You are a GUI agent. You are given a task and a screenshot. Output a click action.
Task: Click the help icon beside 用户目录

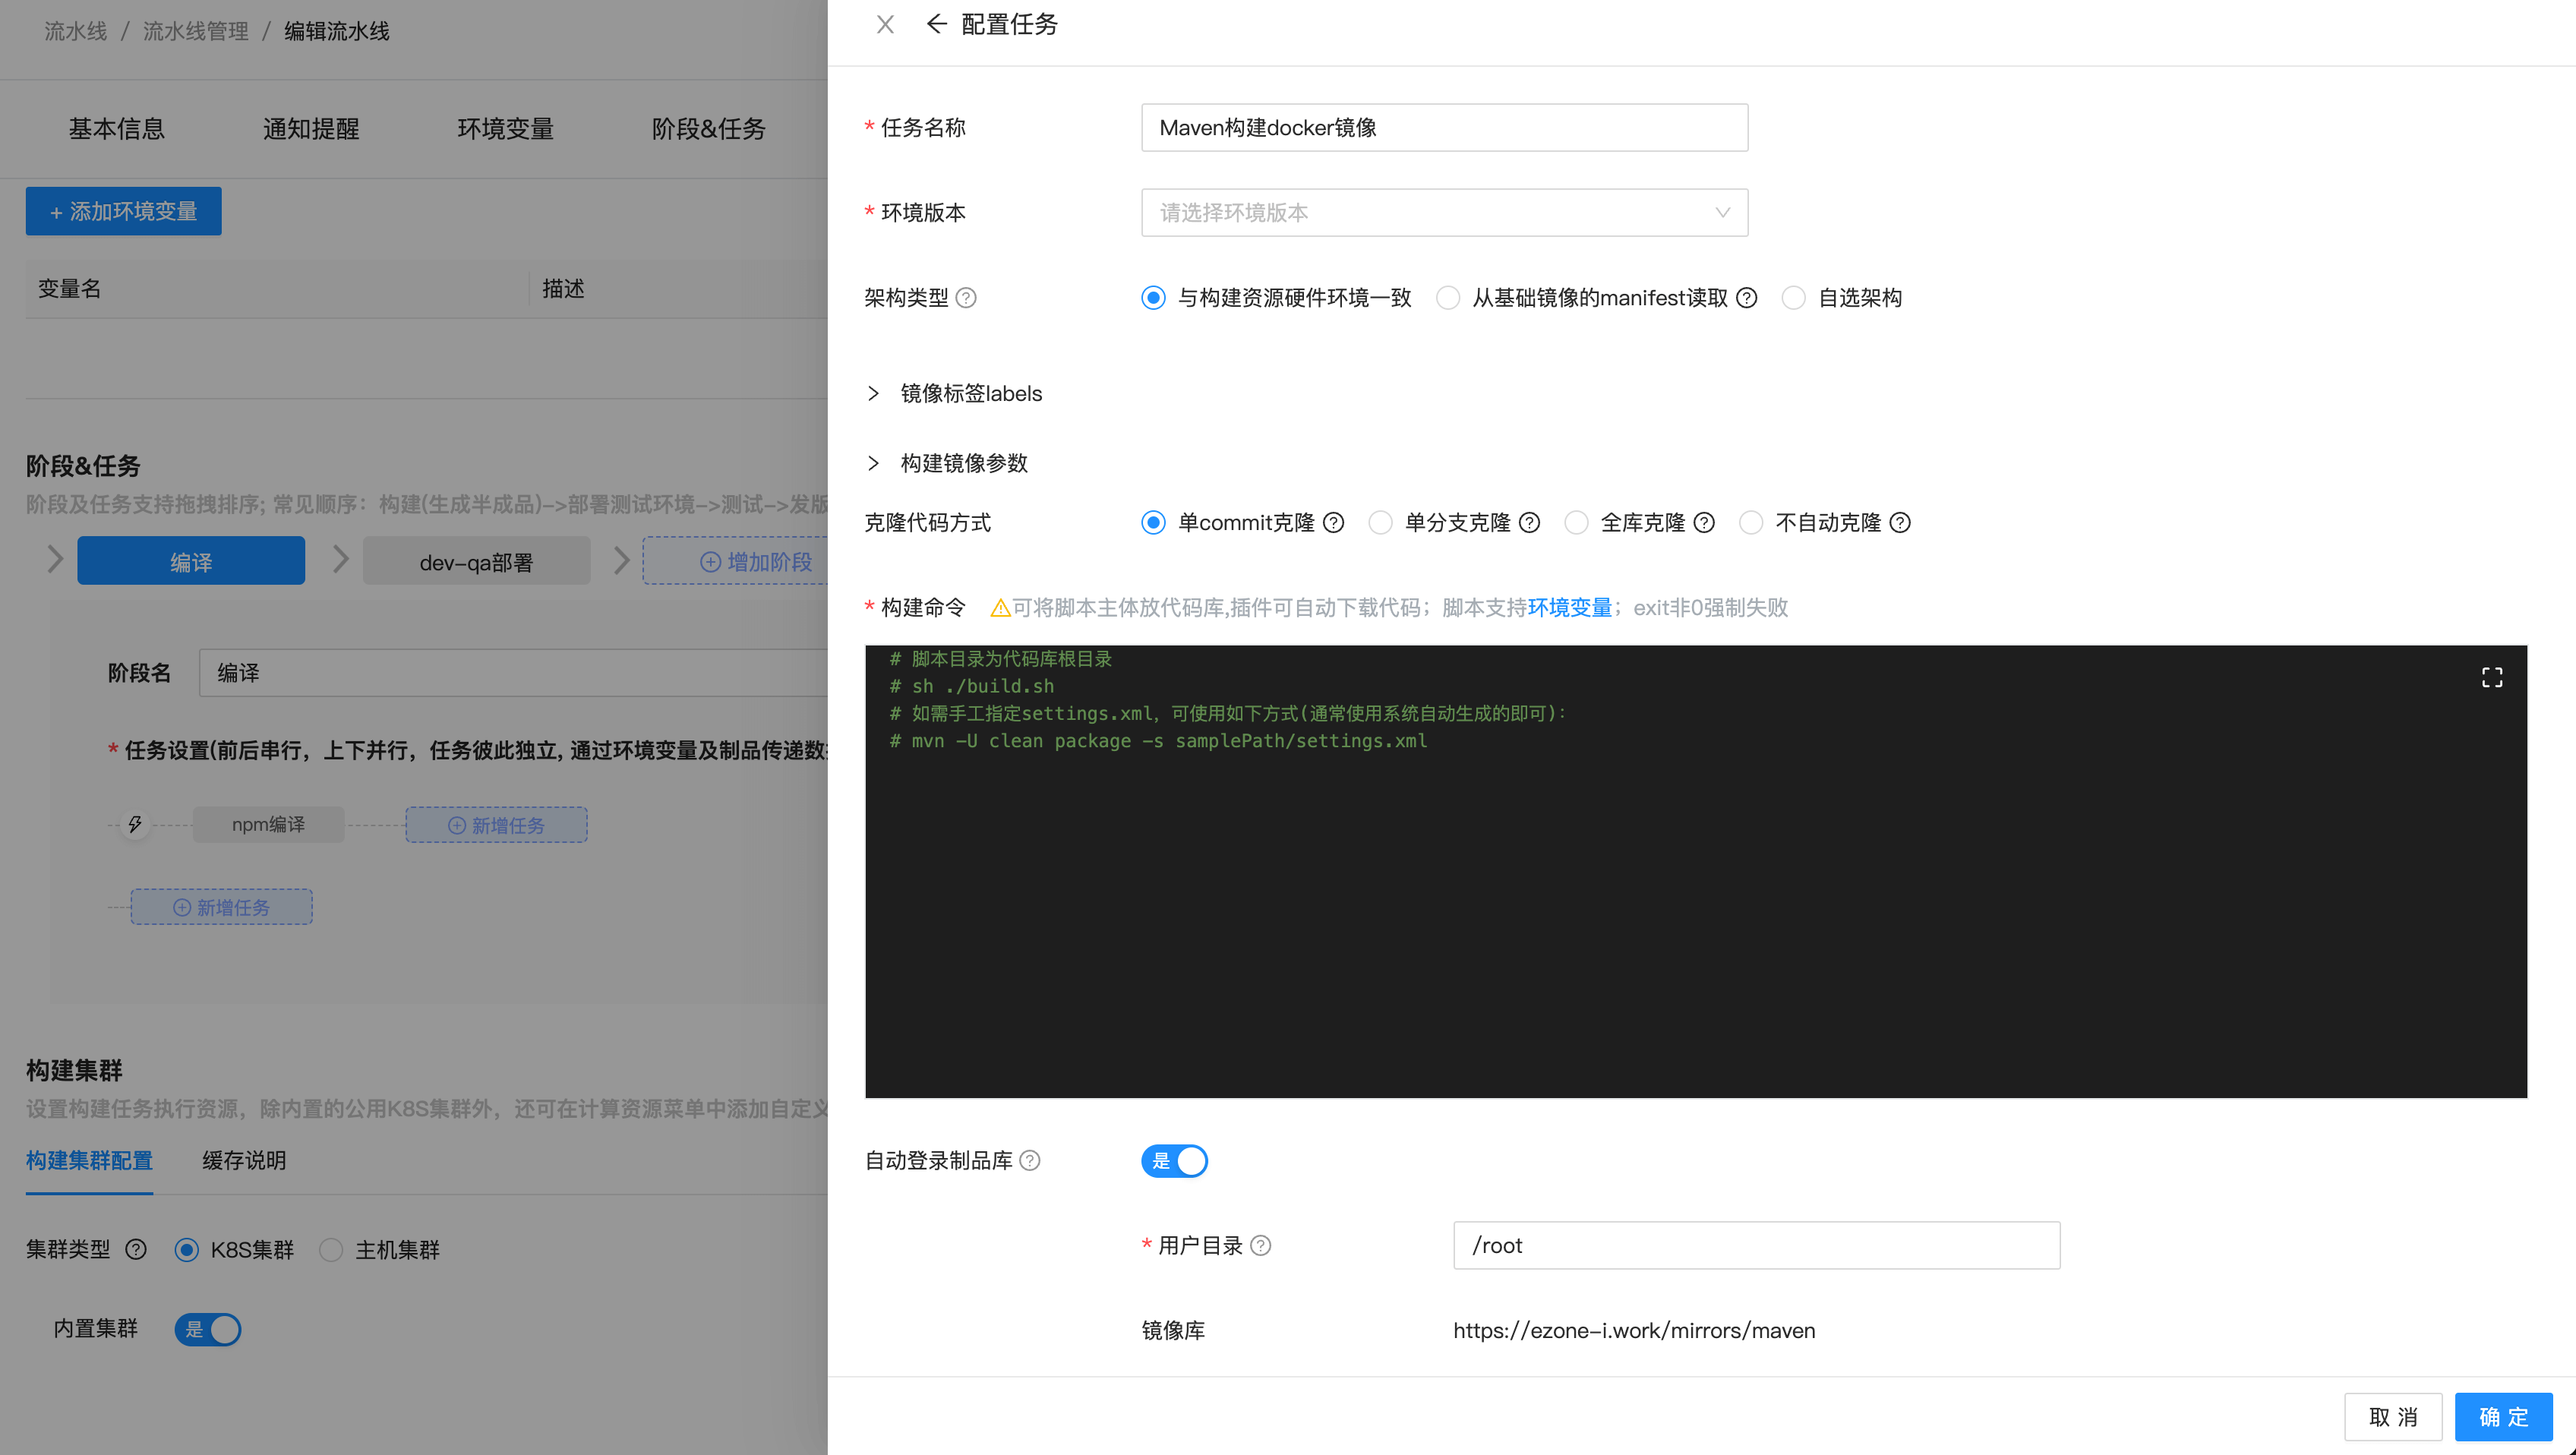click(1261, 1245)
